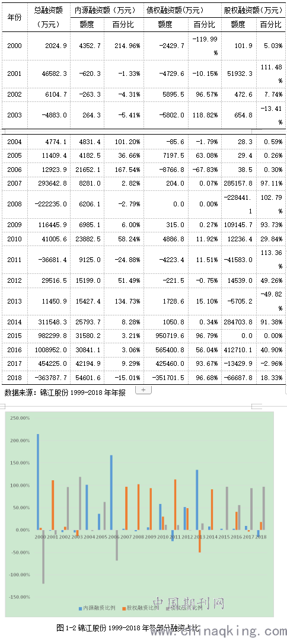Click the cell containing 46582.3
Image resolution: width=287 pixels, height=638 pixels.
pos(48,74)
